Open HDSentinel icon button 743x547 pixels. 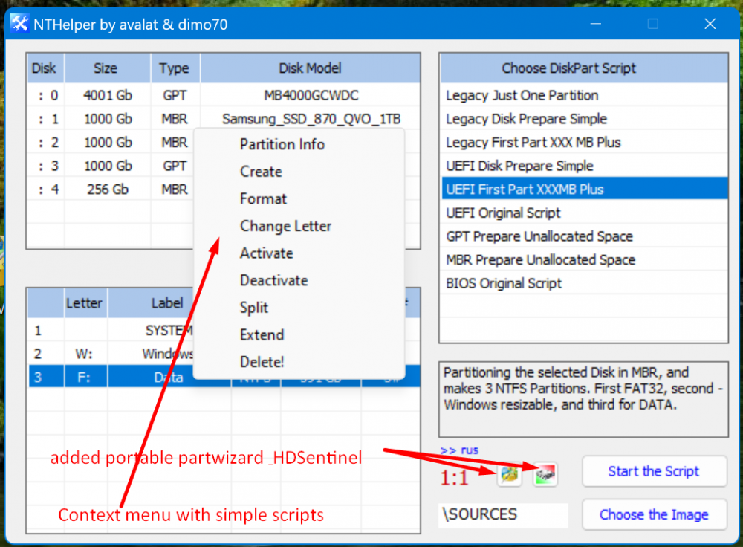(x=545, y=473)
